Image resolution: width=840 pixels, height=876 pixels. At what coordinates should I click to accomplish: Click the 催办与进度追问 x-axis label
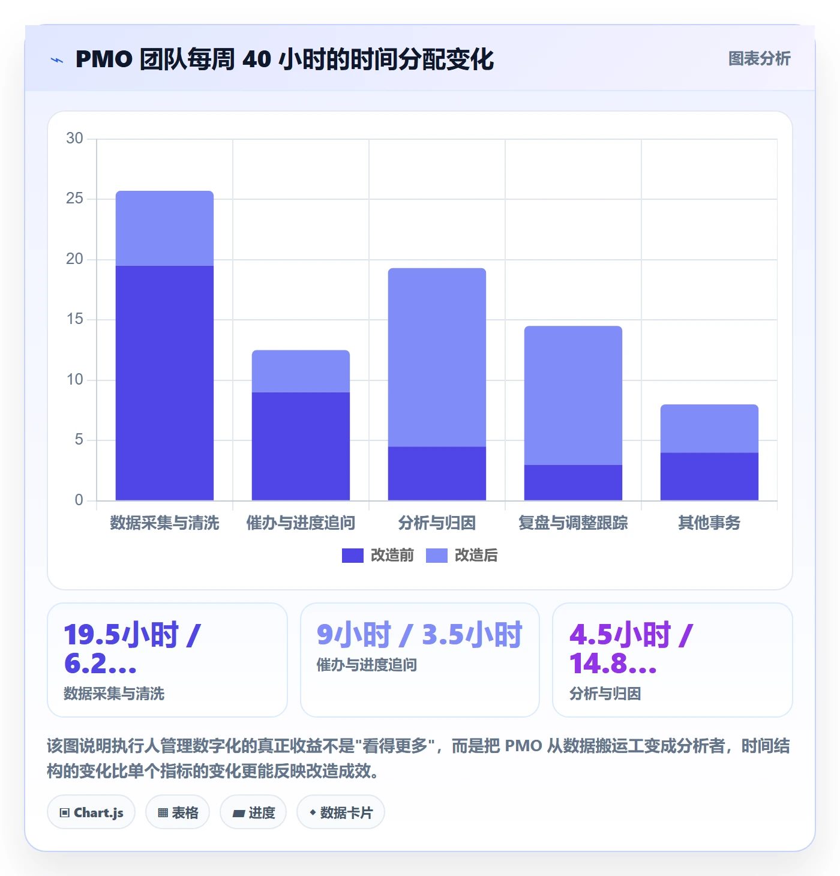coord(301,523)
